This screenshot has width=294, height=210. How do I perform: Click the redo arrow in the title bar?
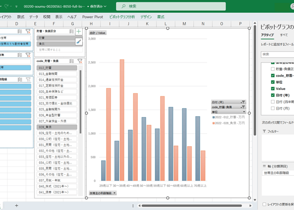click(6, 6)
